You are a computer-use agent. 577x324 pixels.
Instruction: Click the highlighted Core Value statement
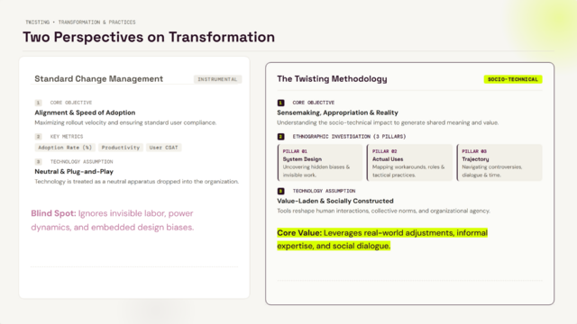click(382, 239)
